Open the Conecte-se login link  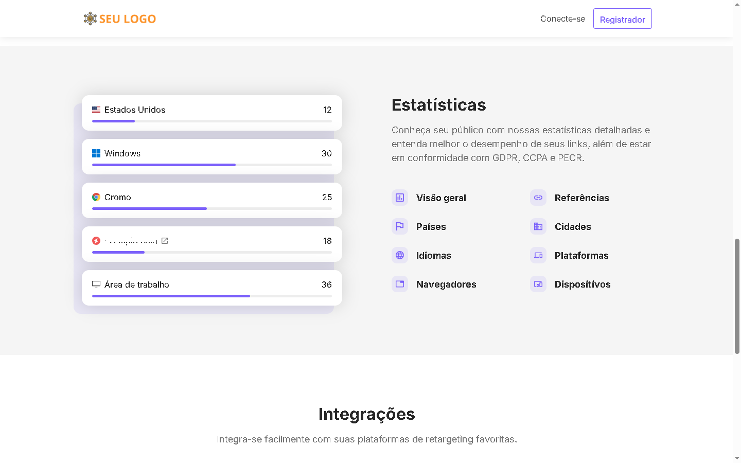click(x=562, y=19)
